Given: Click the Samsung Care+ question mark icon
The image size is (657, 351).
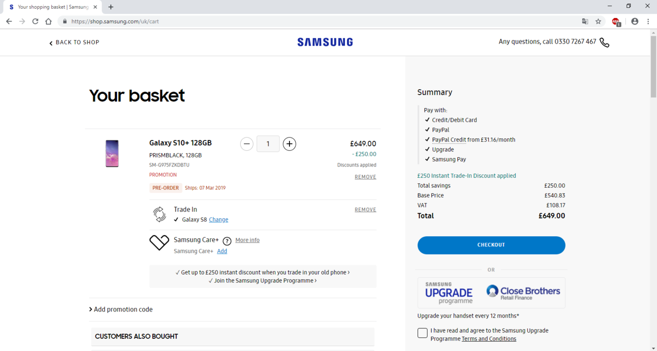Looking at the screenshot, I should coord(227,241).
